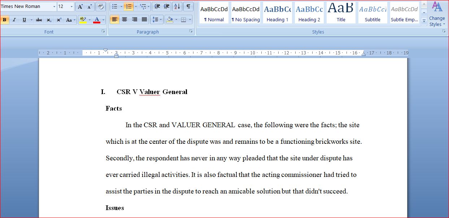Screen dimensions: 449x218
Task: Open the Paragraph dialog launcher
Action: coord(191,31)
